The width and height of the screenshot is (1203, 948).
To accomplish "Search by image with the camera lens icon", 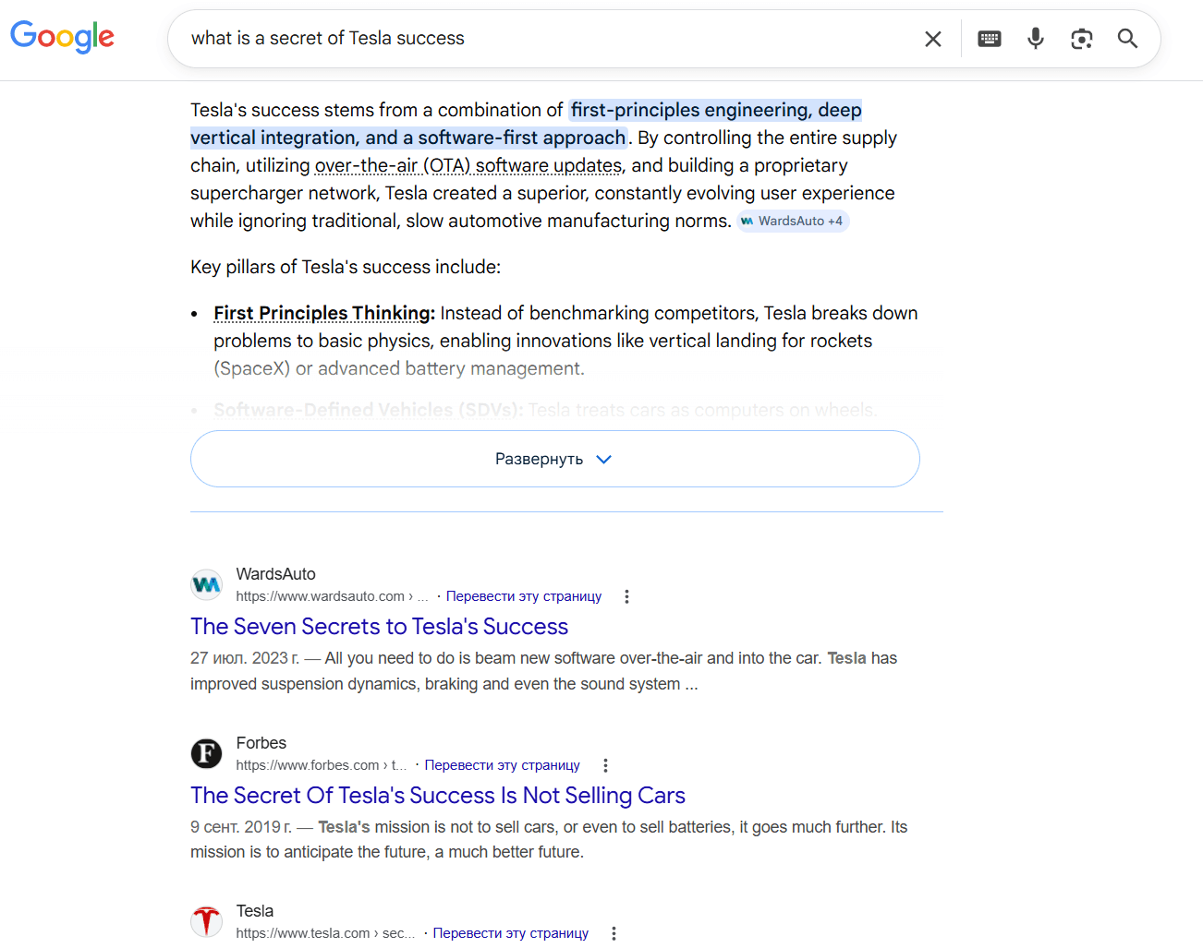I will (x=1082, y=39).
